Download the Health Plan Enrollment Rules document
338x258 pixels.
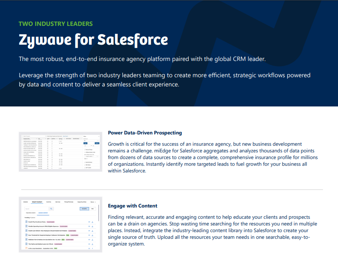92,222
